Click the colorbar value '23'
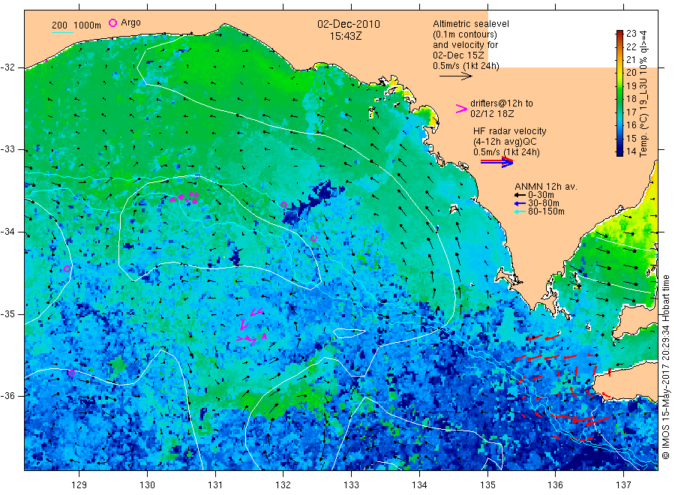Image resolution: width=675 pixels, height=495 pixels. point(631,34)
